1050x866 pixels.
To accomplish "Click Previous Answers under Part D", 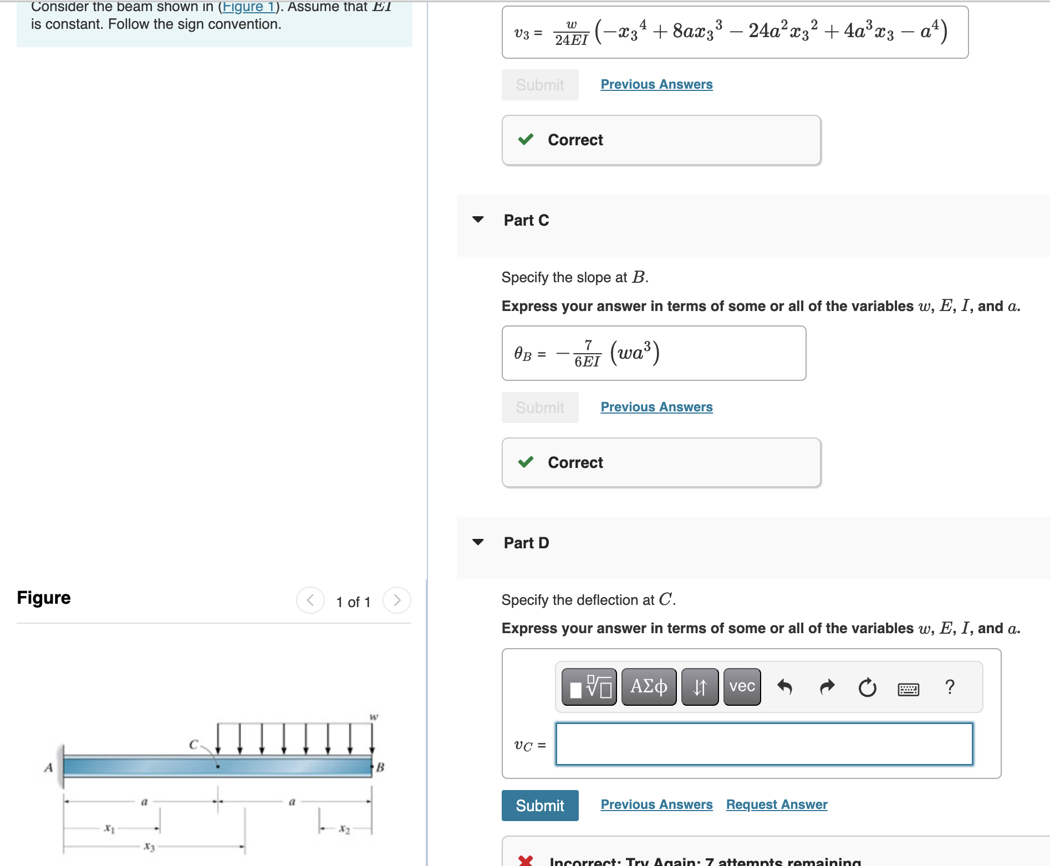I will click(656, 804).
